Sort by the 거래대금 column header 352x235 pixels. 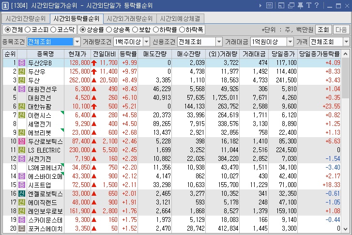(254, 54)
